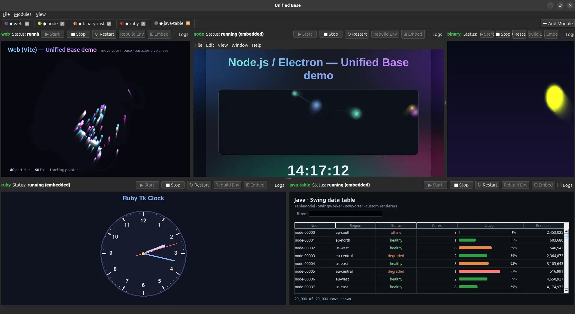The width and height of the screenshot is (575, 314).
Task: Open the Edit menu in the node panel
Action: click(210, 45)
